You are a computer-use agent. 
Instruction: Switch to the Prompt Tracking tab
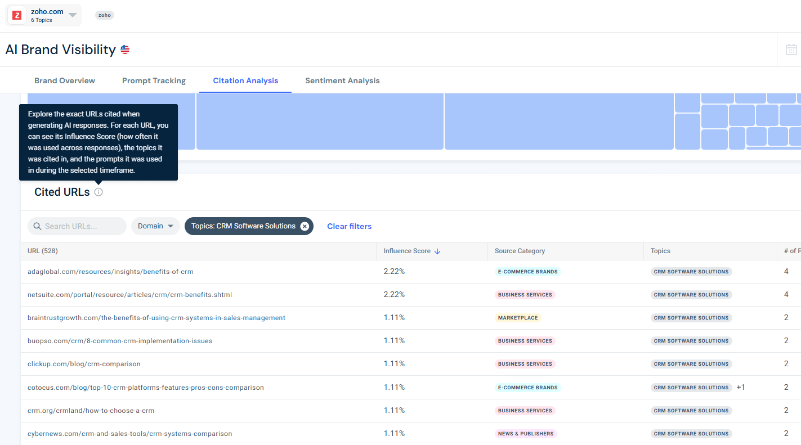154,80
